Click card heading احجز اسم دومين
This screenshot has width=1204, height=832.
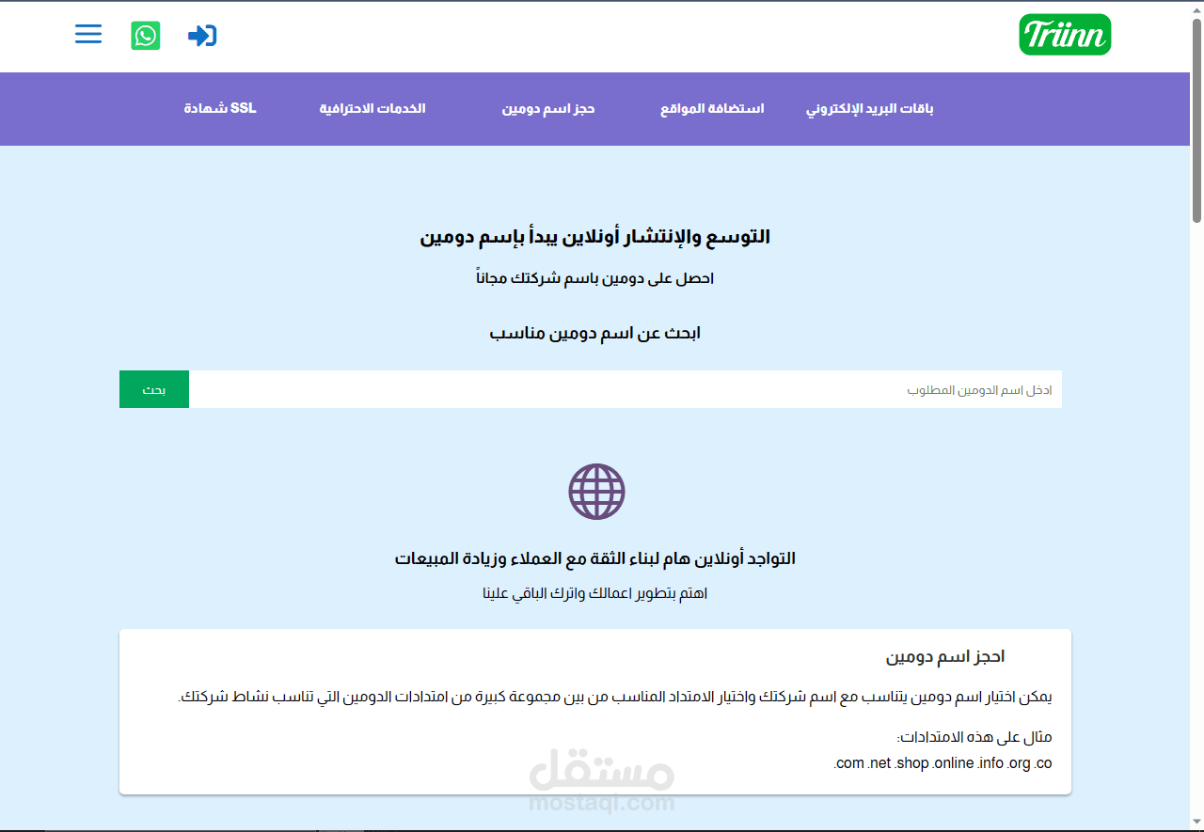click(945, 656)
